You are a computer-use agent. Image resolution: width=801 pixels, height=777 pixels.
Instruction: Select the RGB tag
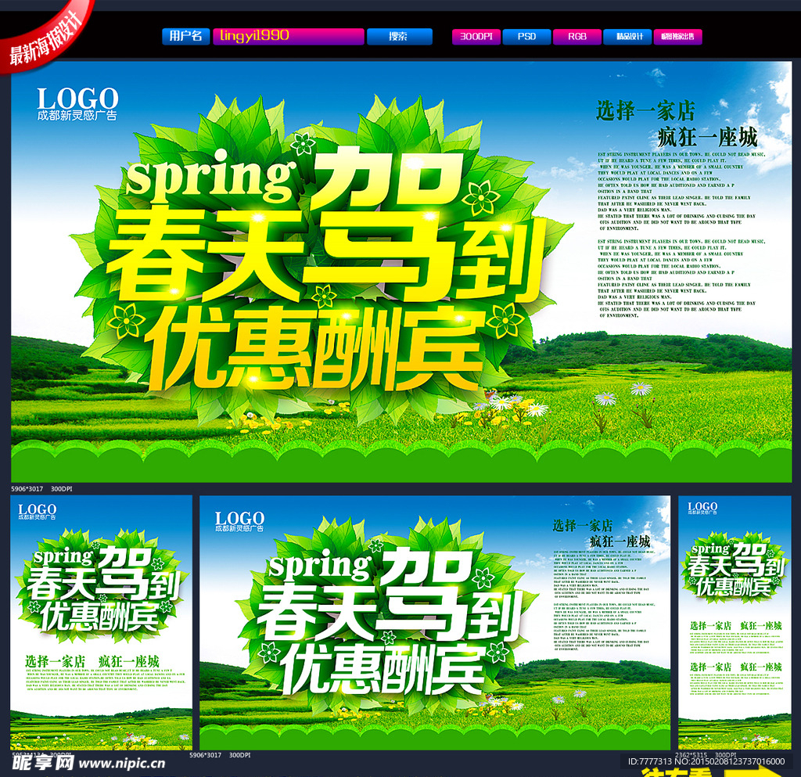pyautogui.click(x=577, y=37)
